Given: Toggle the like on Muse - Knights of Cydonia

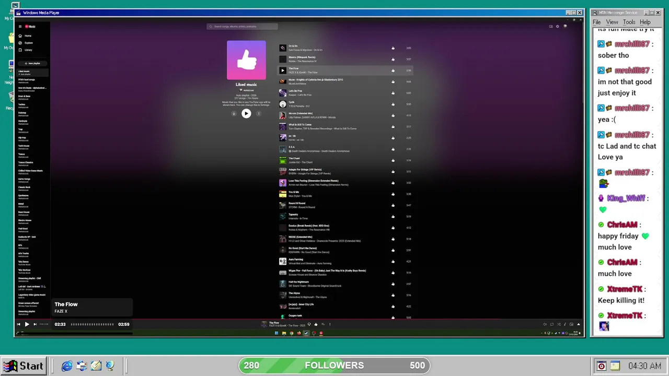Looking at the screenshot, I should pos(393,81).
